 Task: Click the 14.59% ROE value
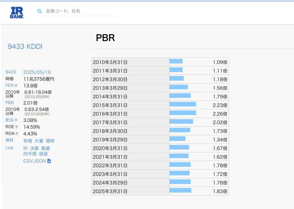(32, 127)
